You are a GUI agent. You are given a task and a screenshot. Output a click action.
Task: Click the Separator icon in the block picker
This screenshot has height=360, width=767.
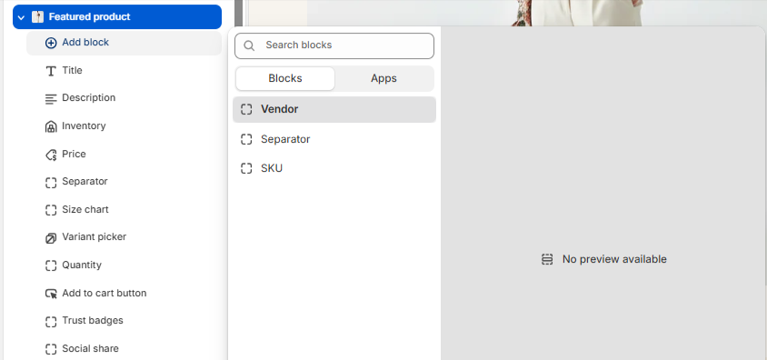246,139
